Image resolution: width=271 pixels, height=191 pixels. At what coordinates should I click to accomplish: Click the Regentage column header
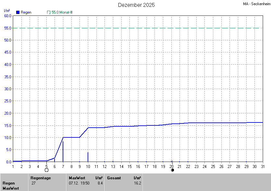(41, 178)
